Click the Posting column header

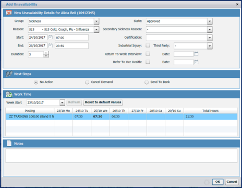pos(30,111)
